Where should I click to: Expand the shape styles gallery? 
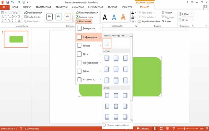(74, 21)
